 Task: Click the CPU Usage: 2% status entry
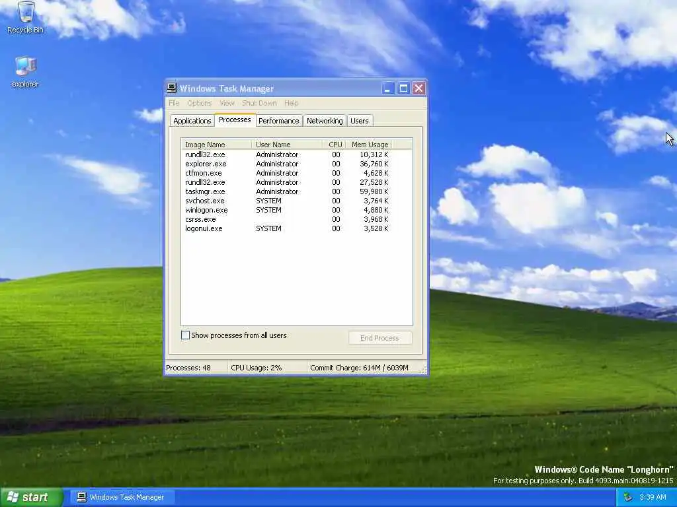[x=256, y=368]
